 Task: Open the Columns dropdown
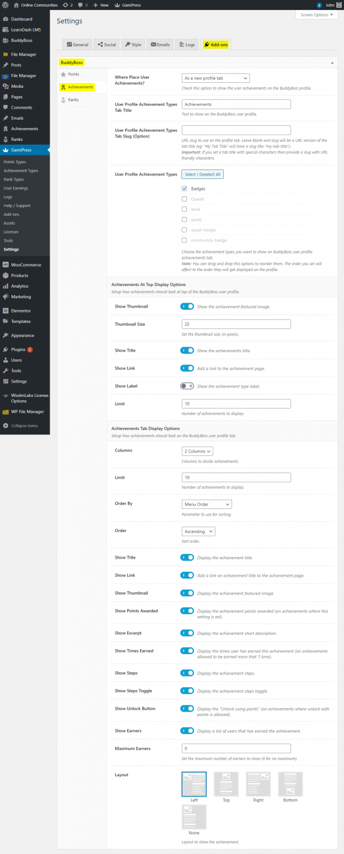pos(197,451)
